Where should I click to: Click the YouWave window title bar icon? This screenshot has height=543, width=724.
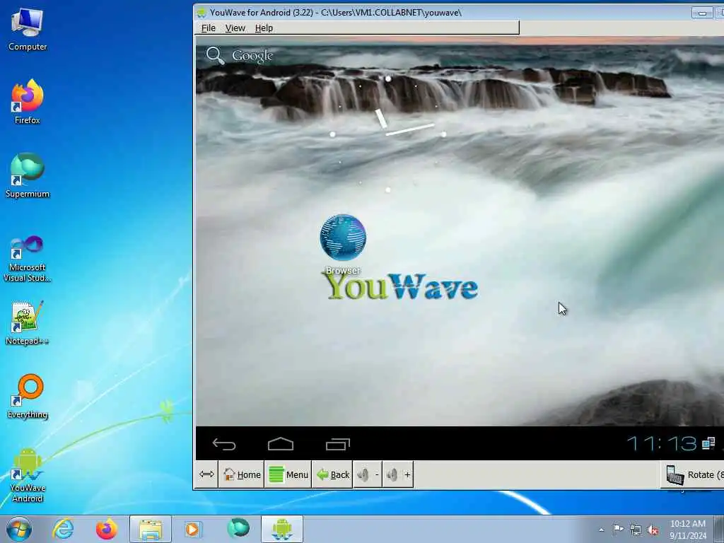(202, 13)
